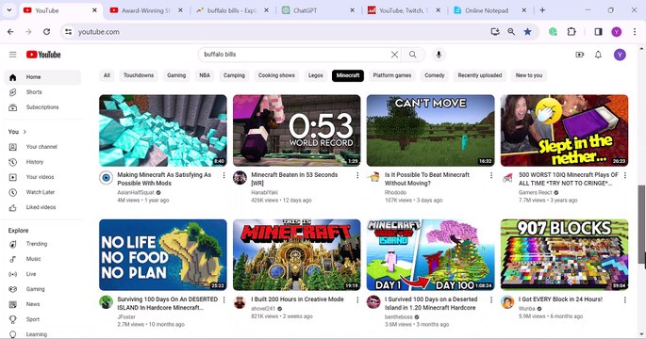Select the Gaming filter chip
This screenshot has width=646, height=339.
tap(176, 75)
